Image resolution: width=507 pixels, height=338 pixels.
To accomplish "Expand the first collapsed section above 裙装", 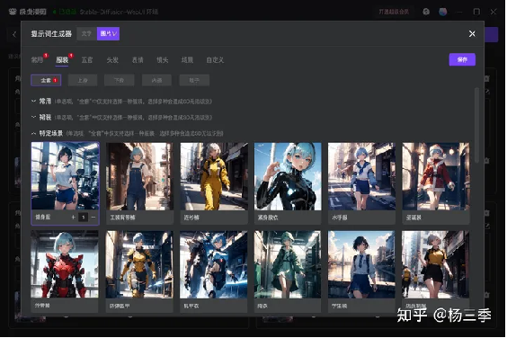I will pyautogui.click(x=33, y=102).
